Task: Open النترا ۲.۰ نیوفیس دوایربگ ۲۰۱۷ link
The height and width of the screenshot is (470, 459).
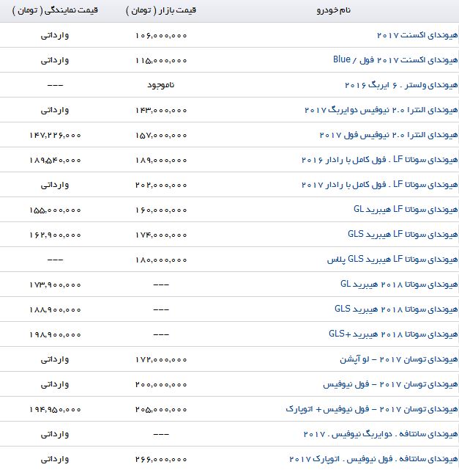Action: [381, 110]
